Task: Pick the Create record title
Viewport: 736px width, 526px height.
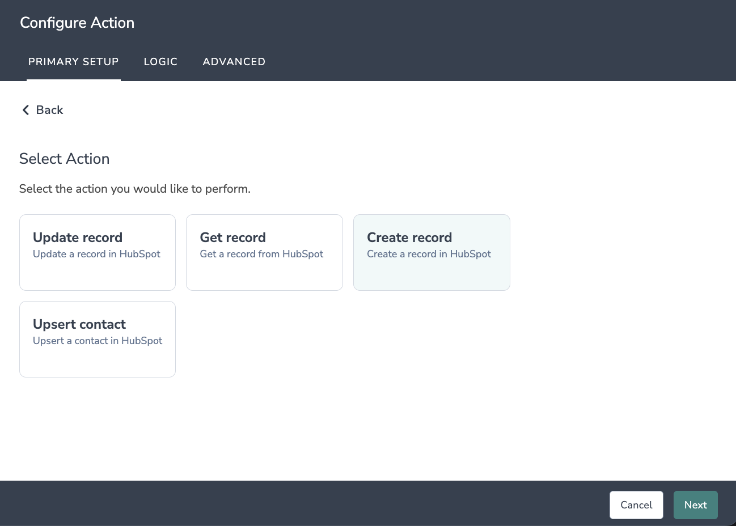Action: pyautogui.click(x=409, y=237)
